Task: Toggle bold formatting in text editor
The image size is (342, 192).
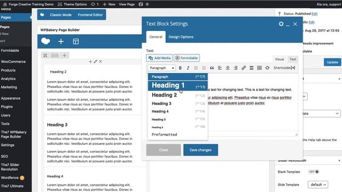Action: [x=180, y=68]
